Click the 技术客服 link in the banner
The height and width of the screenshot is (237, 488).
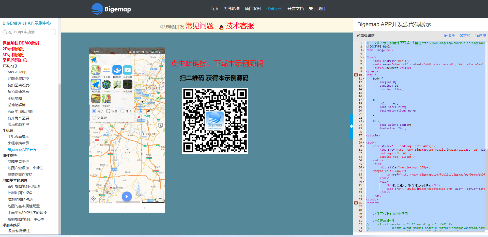click(x=240, y=26)
